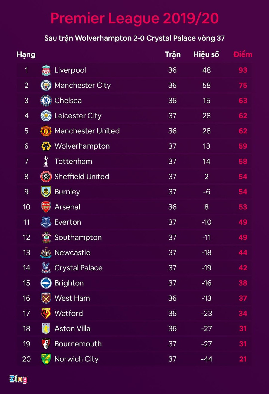Screen dimensions: 269x394
Task: Click the Manchester United club crest
Action: click(x=46, y=131)
